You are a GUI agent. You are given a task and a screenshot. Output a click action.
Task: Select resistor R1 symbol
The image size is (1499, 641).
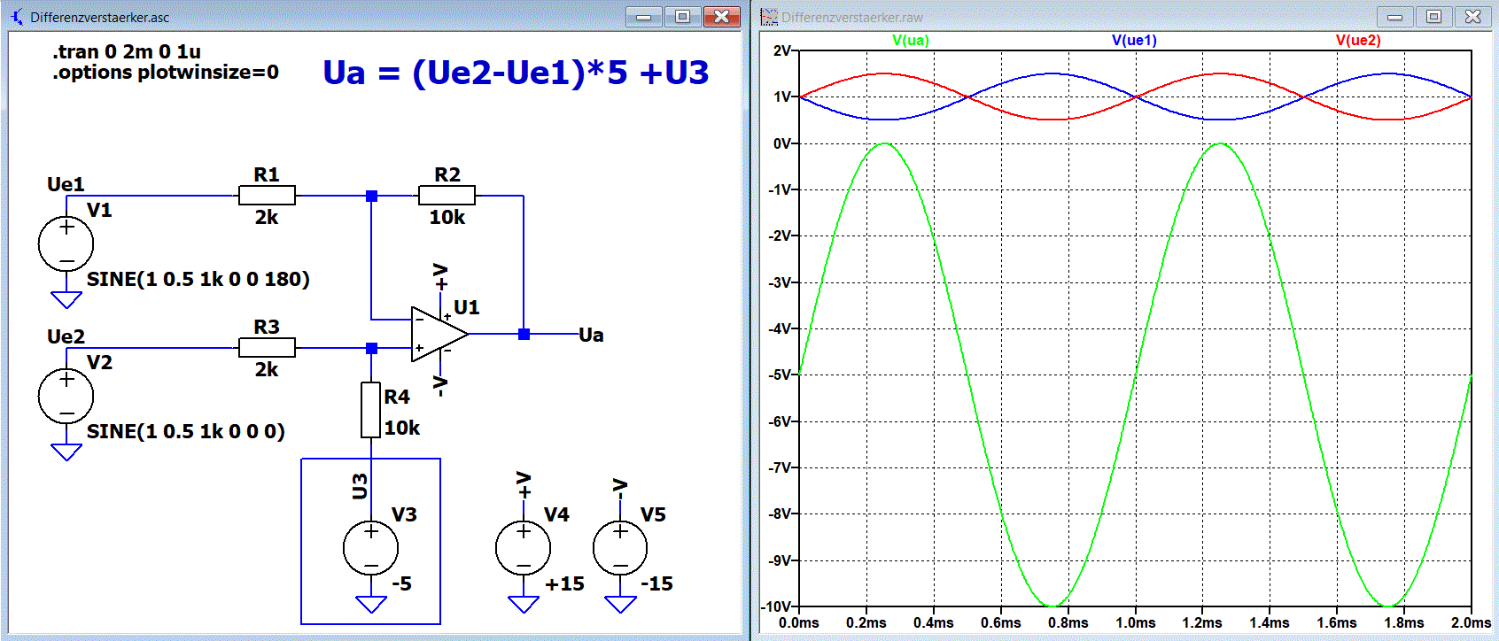(267, 196)
